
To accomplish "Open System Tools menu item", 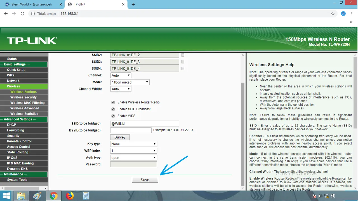I will tap(24, 180).
